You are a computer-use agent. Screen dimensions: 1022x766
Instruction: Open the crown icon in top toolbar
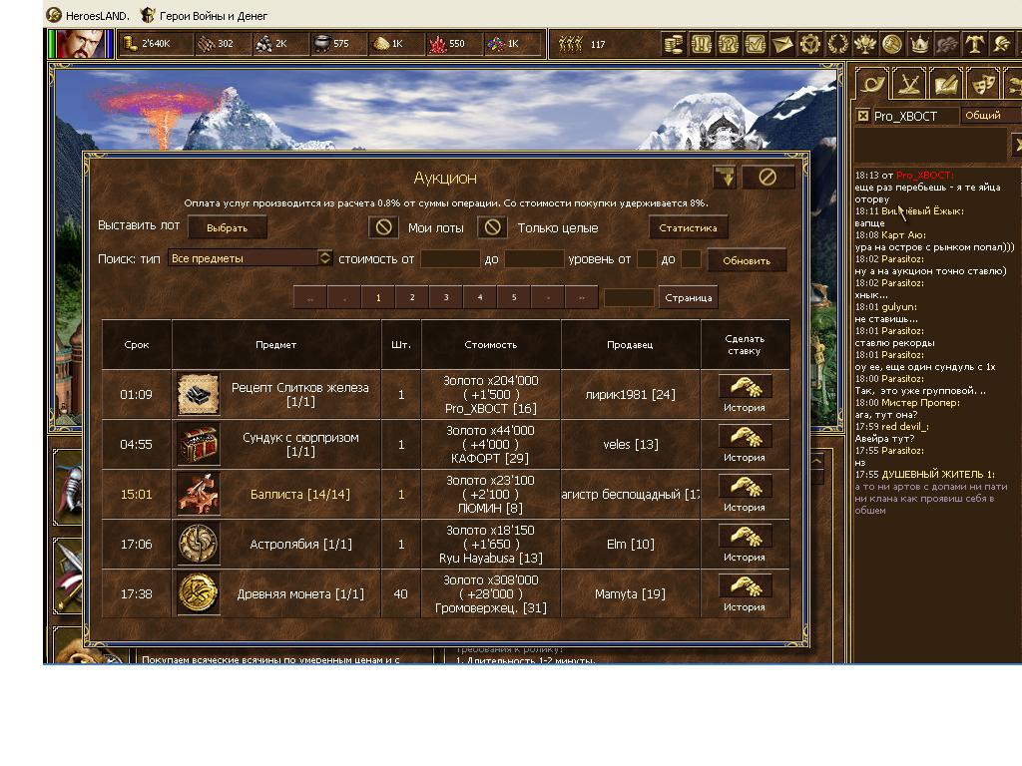pyautogui.click(x=919, y=44)
